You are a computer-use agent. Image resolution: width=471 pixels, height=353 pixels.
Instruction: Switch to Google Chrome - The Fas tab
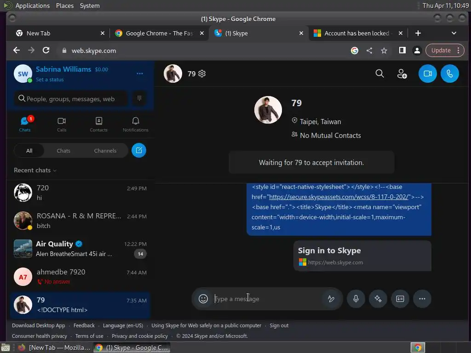159,33
